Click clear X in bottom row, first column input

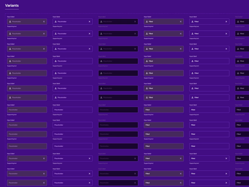point(44,183)
